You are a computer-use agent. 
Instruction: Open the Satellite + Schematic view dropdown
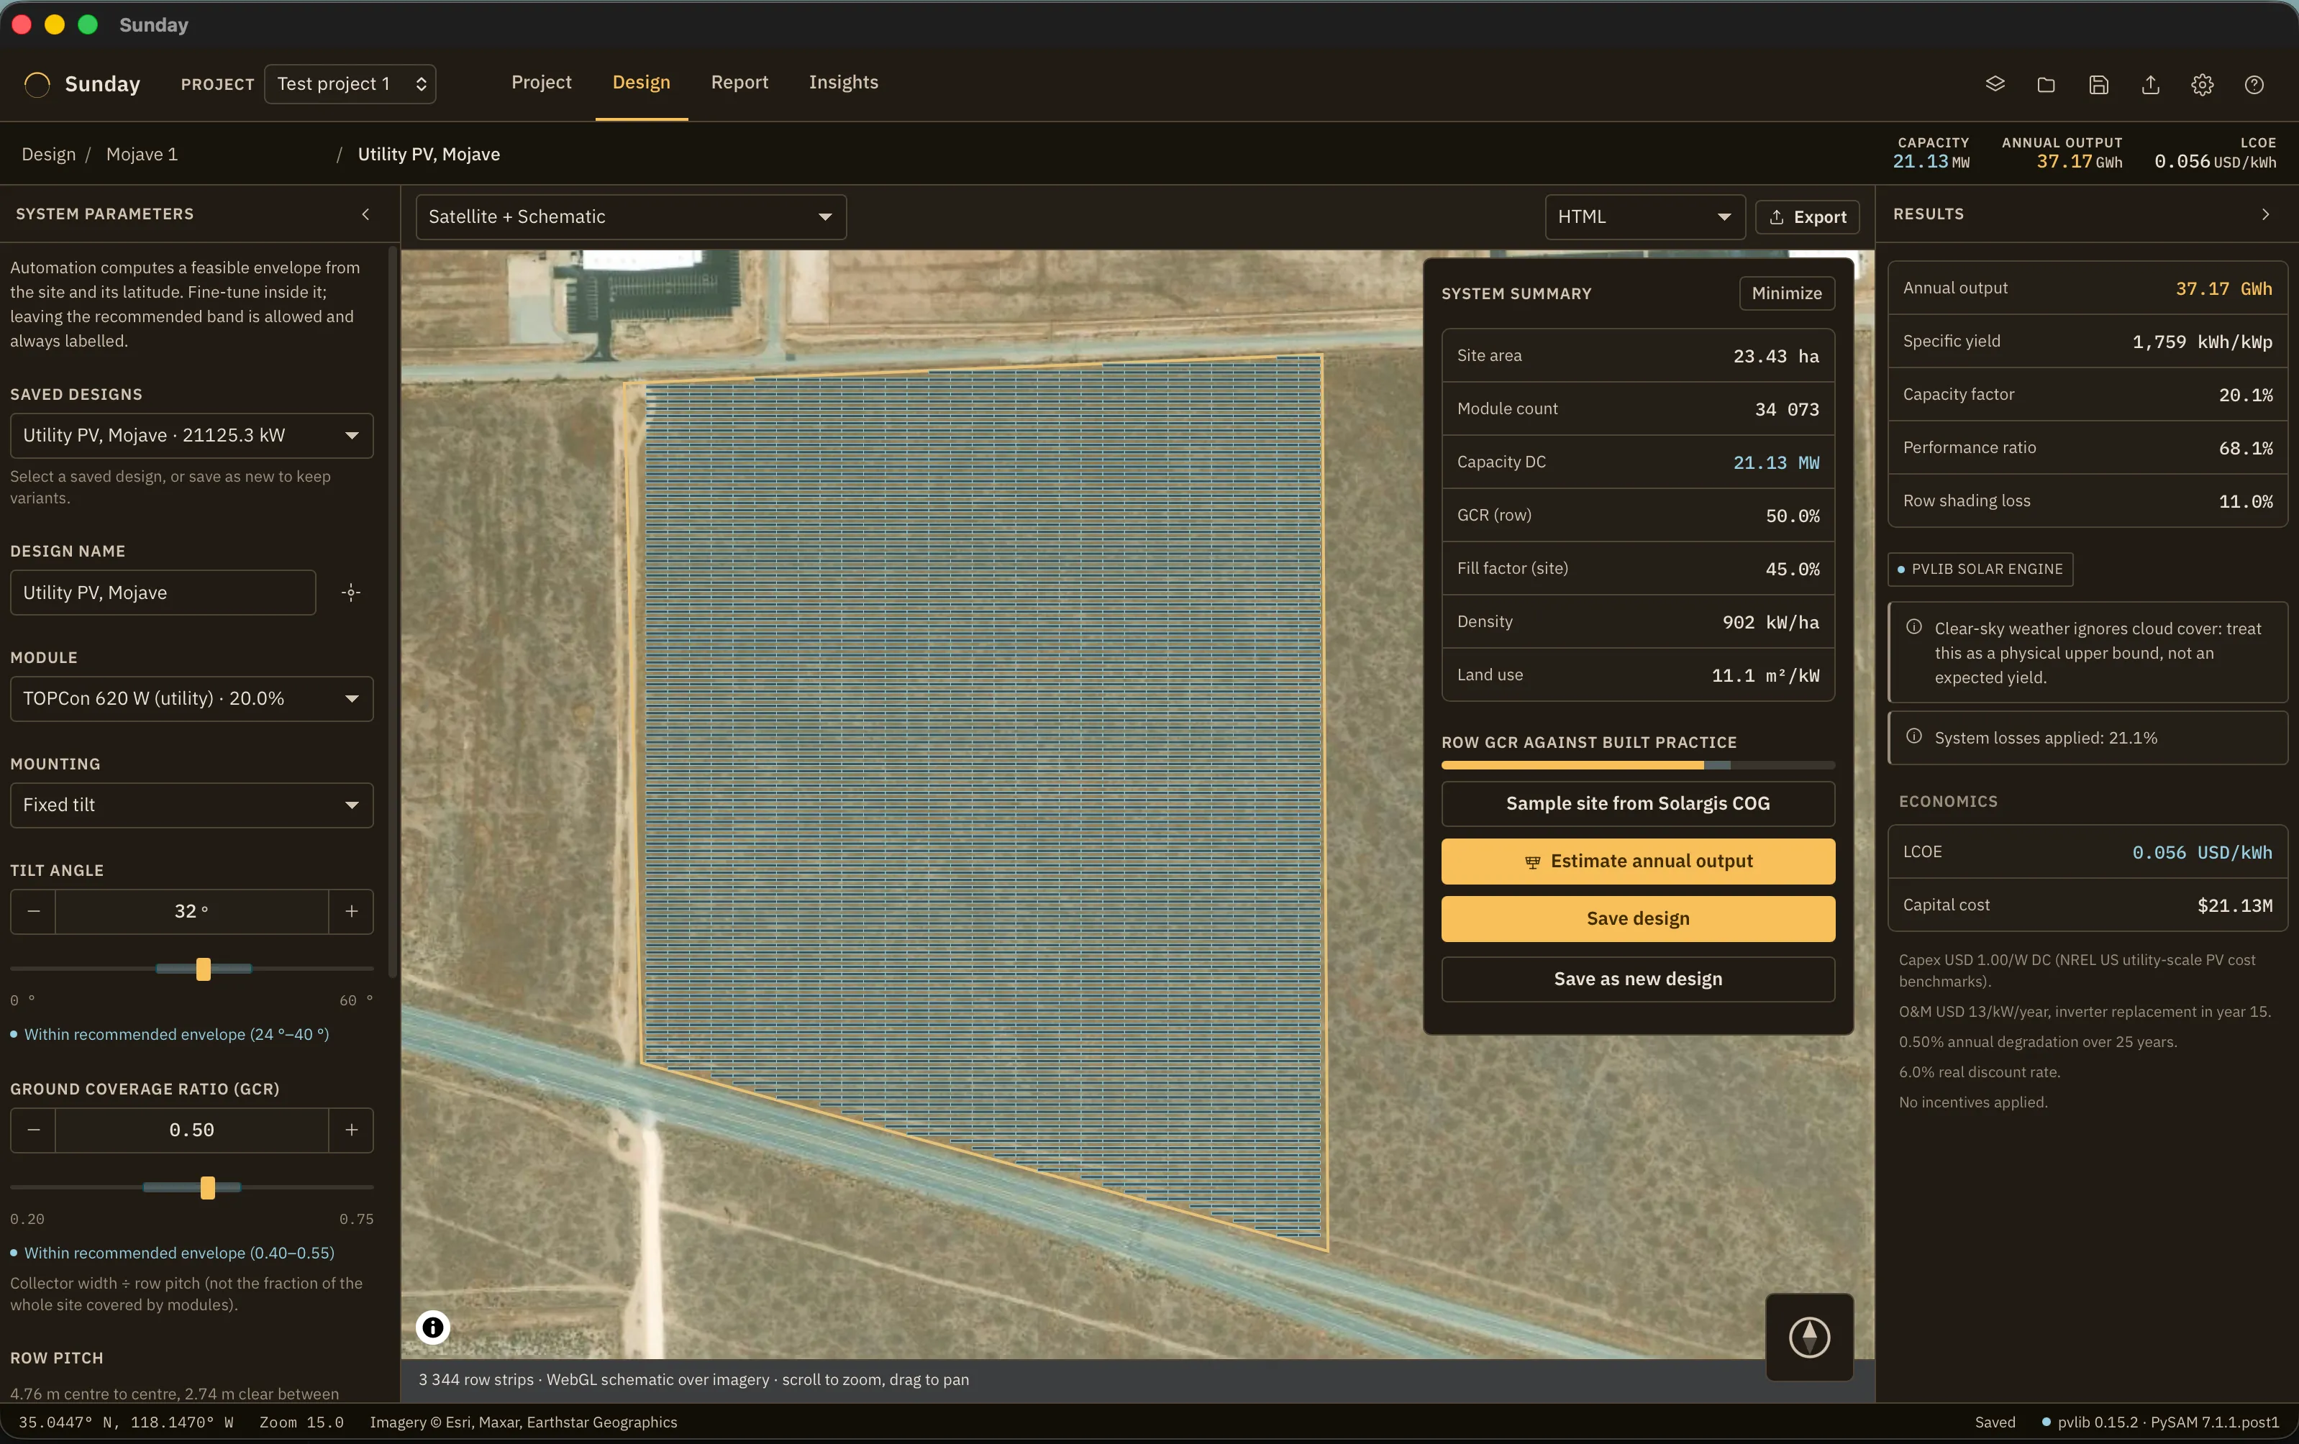(x=631, y=216)
